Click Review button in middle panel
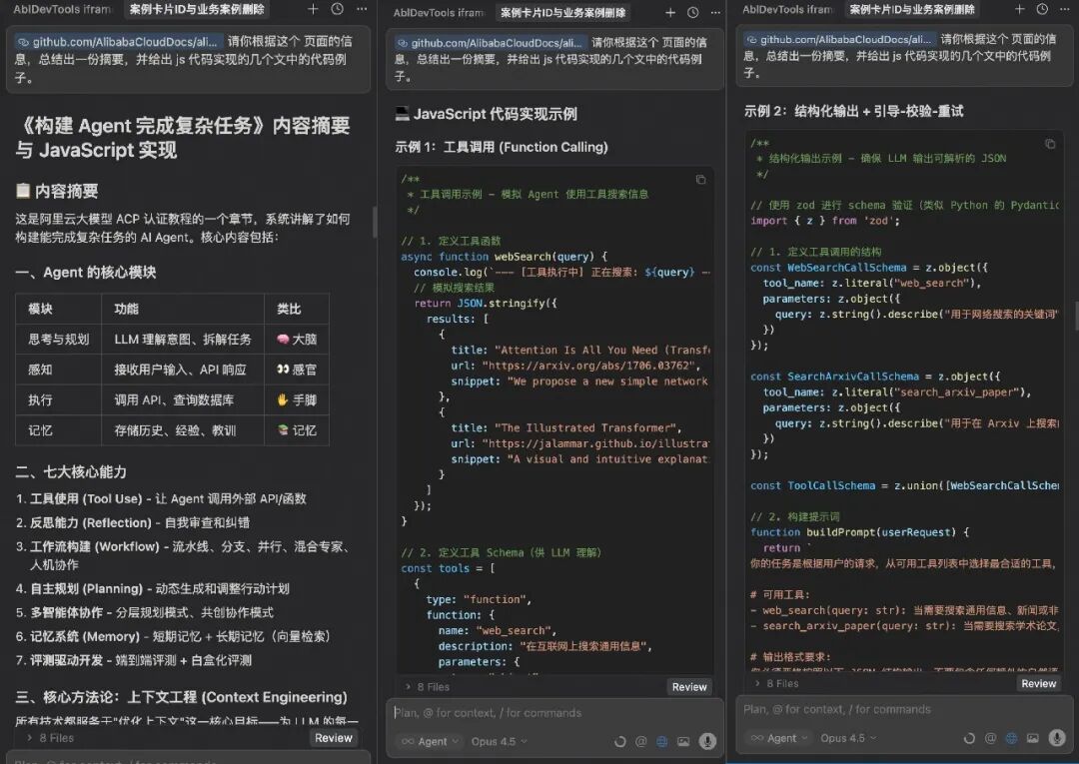The height and width of the screenshot is (764, 1079). click(688, 686)
